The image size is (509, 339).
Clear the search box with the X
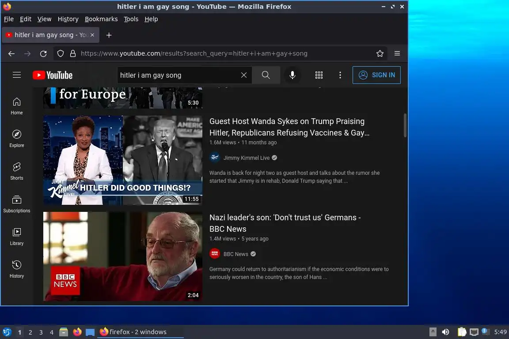(244, 75)
